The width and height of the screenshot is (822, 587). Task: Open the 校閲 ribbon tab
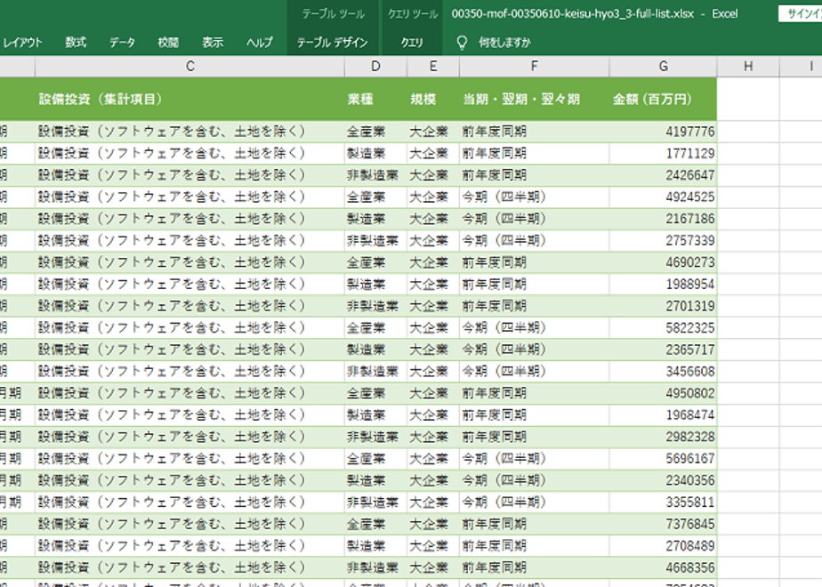click(x=168, y=43)
